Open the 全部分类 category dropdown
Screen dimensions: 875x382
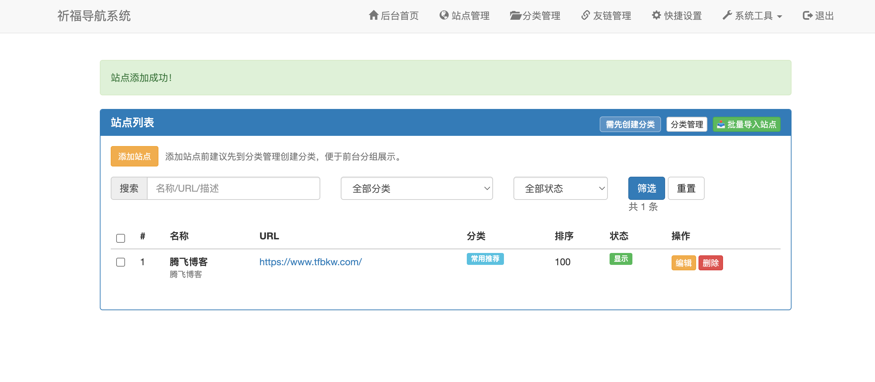point(417,188)
